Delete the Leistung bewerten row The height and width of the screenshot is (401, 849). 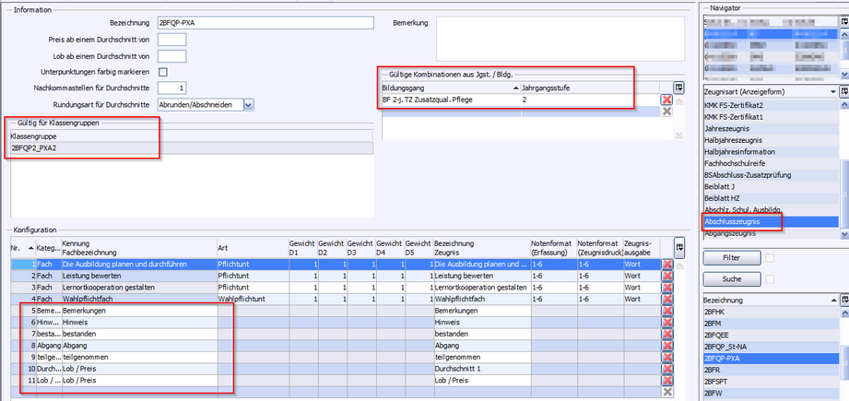click(667, 276)
